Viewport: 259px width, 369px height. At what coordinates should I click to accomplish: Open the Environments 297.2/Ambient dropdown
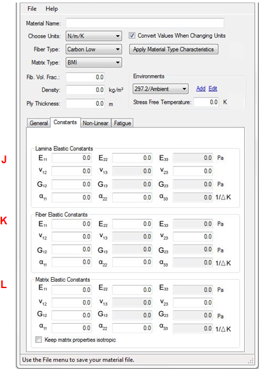161,89
